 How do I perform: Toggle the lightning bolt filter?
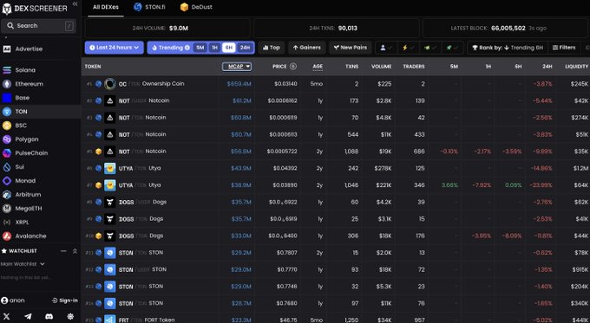click(x=408, y=48)
